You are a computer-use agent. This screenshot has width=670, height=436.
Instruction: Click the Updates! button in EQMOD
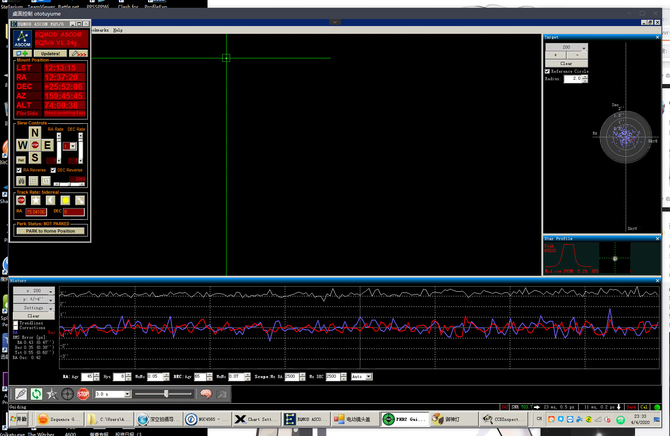51,54
